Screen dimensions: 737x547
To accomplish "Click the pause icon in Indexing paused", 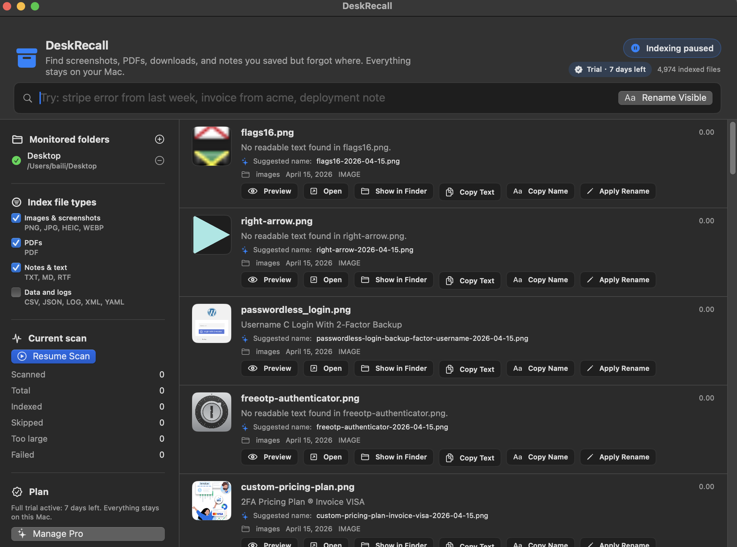I will [635, 48].
